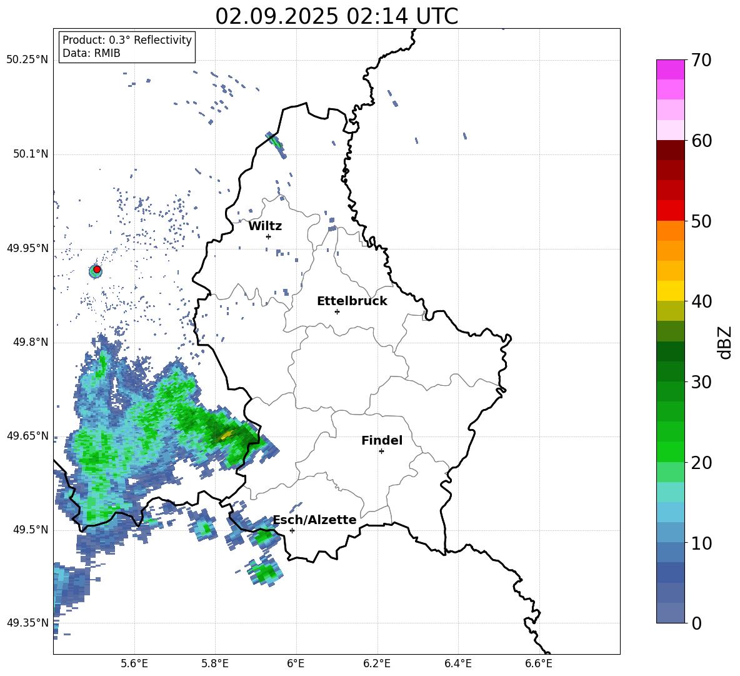This screenshot has width=740, height=676.
Task: Click the Findel label
Action: click(x=382, y=440)
